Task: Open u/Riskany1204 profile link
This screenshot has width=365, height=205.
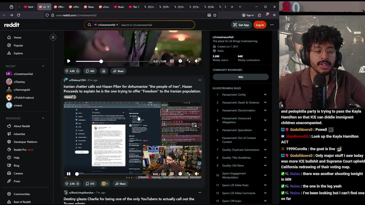Action: pyautogui.click(x=77, y=80)
